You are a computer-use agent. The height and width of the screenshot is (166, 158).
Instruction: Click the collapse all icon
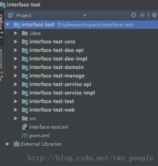pos(142,15)
